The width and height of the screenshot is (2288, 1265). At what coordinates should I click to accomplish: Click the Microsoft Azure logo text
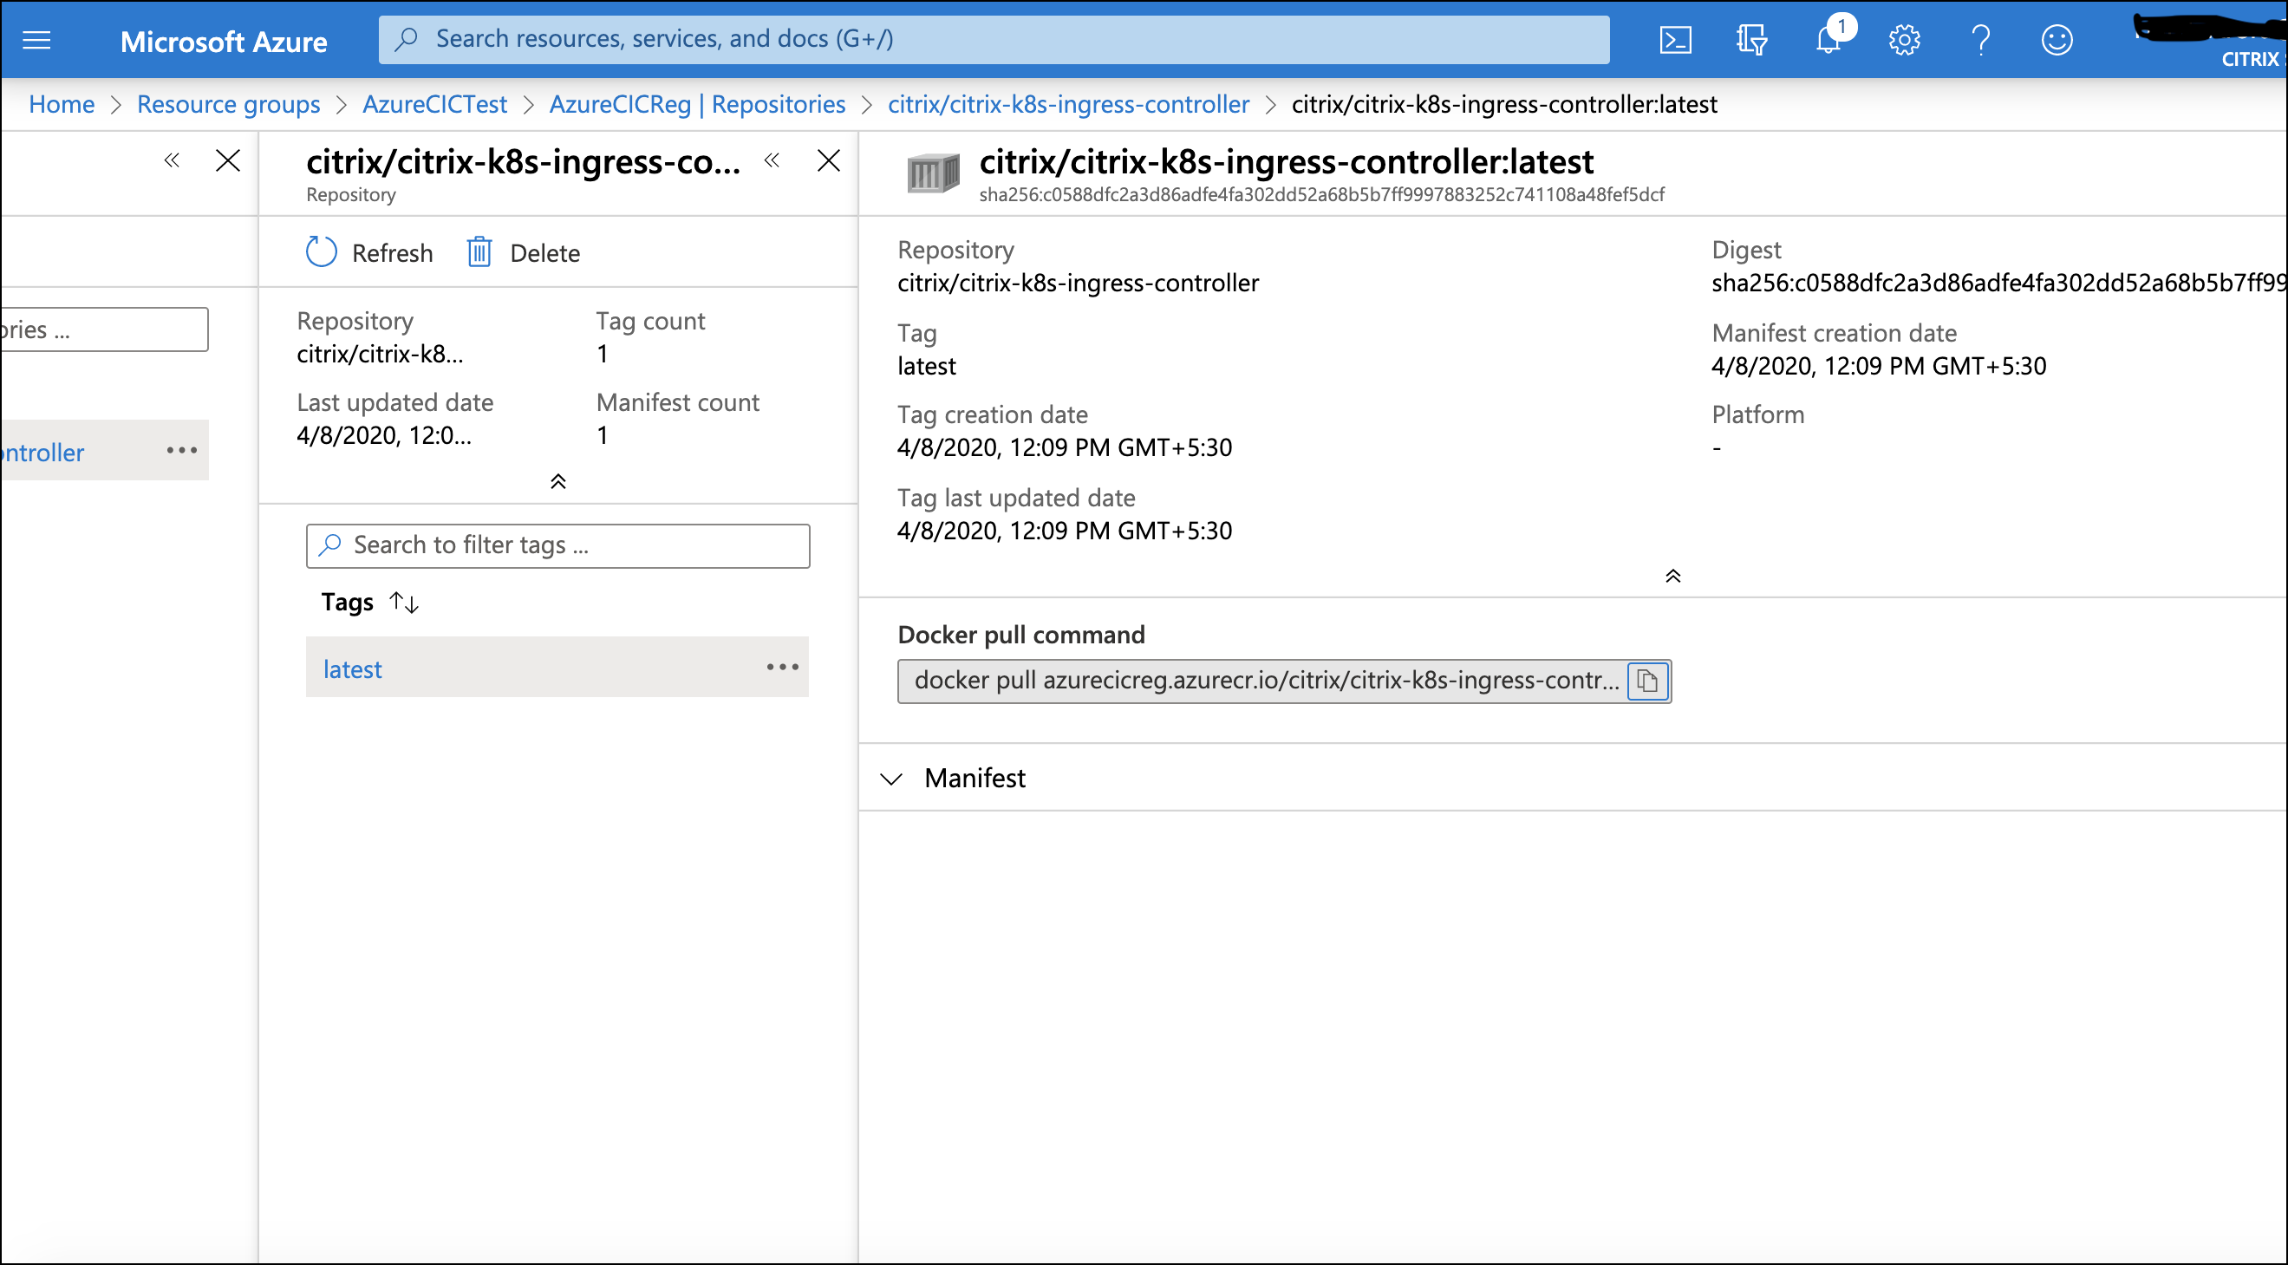pos(224,42)
